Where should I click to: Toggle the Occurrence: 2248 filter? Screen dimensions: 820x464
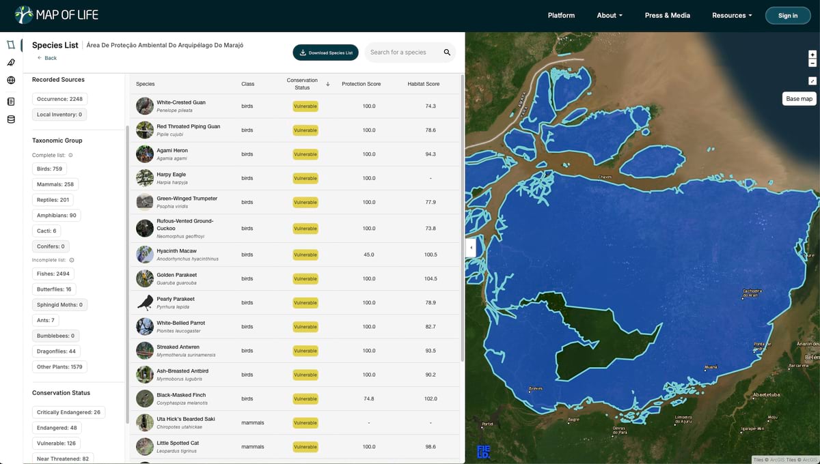pyautogui.click(x=59, y=99)
